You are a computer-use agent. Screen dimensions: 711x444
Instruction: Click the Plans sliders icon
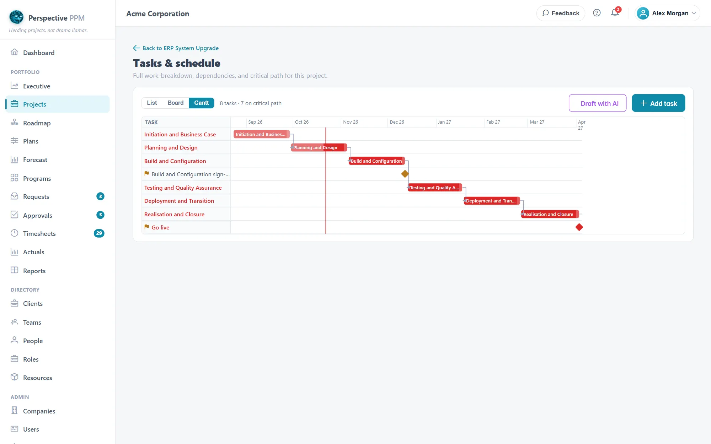14,141
